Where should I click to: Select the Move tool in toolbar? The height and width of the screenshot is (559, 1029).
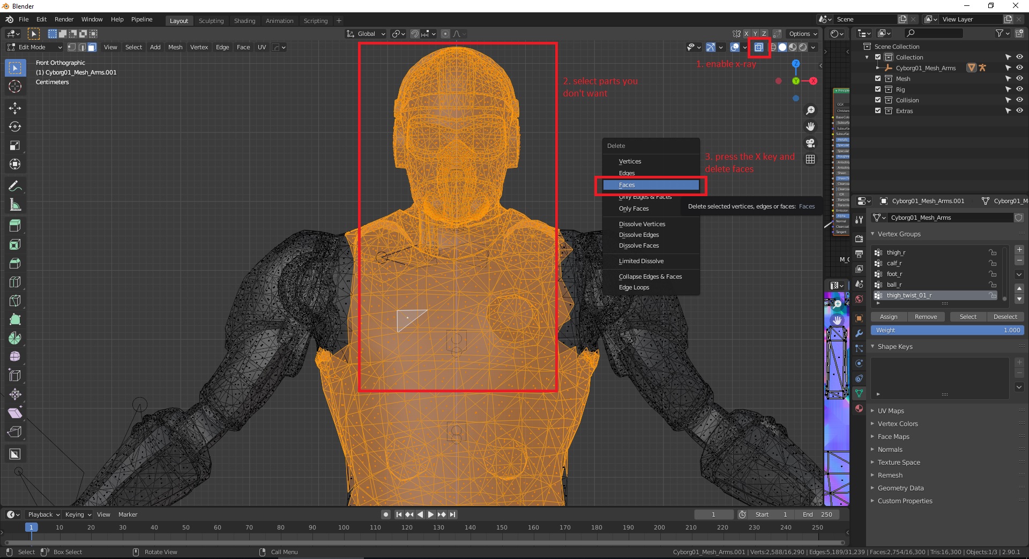(x=15, y=108)
